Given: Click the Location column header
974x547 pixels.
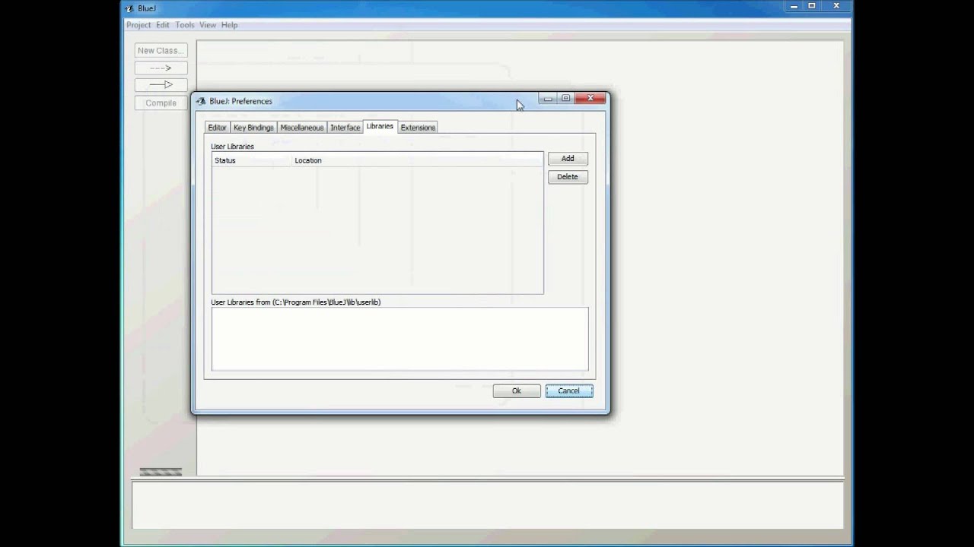Looking at the screenshot, I should [418, 160].
